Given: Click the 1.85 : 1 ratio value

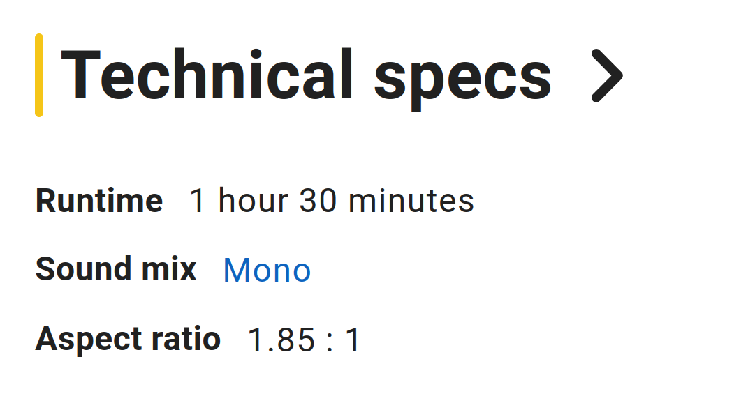Looking at the screenshot, I should [304, 340].
